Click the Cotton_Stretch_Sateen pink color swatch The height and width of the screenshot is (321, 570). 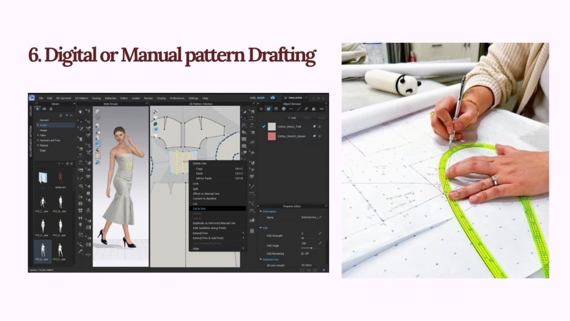pos(272,135)
